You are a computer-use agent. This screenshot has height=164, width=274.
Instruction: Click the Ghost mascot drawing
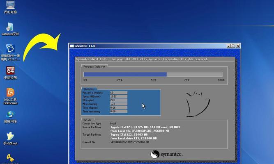tap(198, 104)
